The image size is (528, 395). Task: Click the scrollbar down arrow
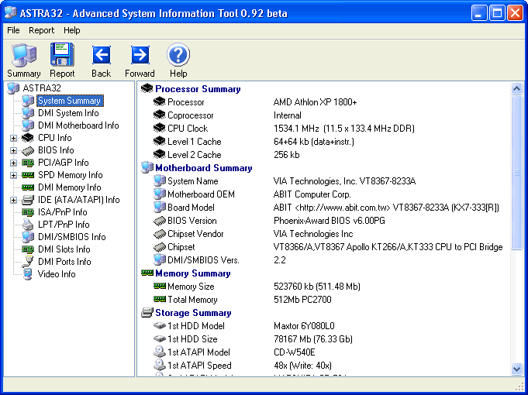[x=516, y=369]
